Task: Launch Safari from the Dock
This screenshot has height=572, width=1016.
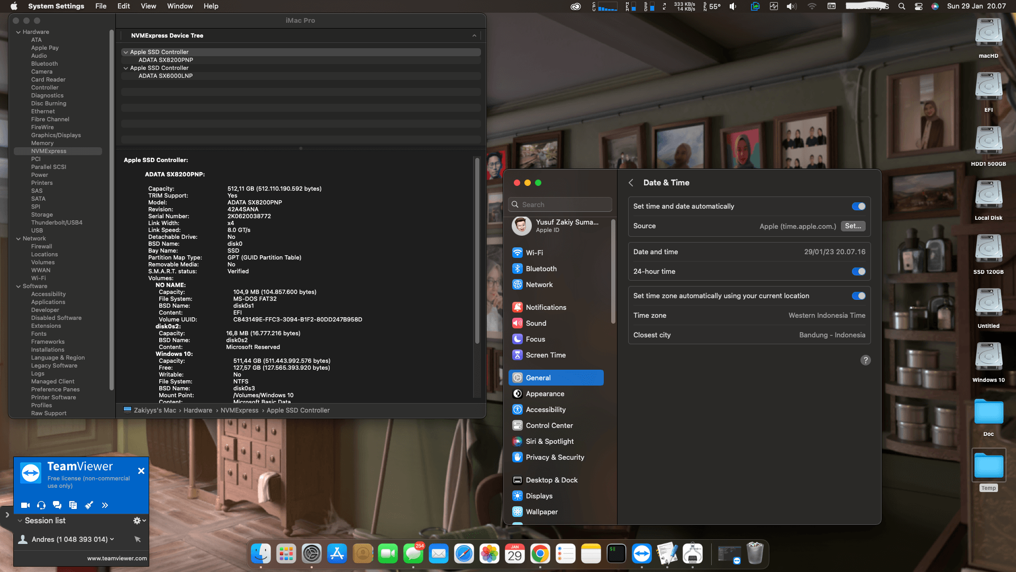Action: pyautogui.click(x=464, y=554)
